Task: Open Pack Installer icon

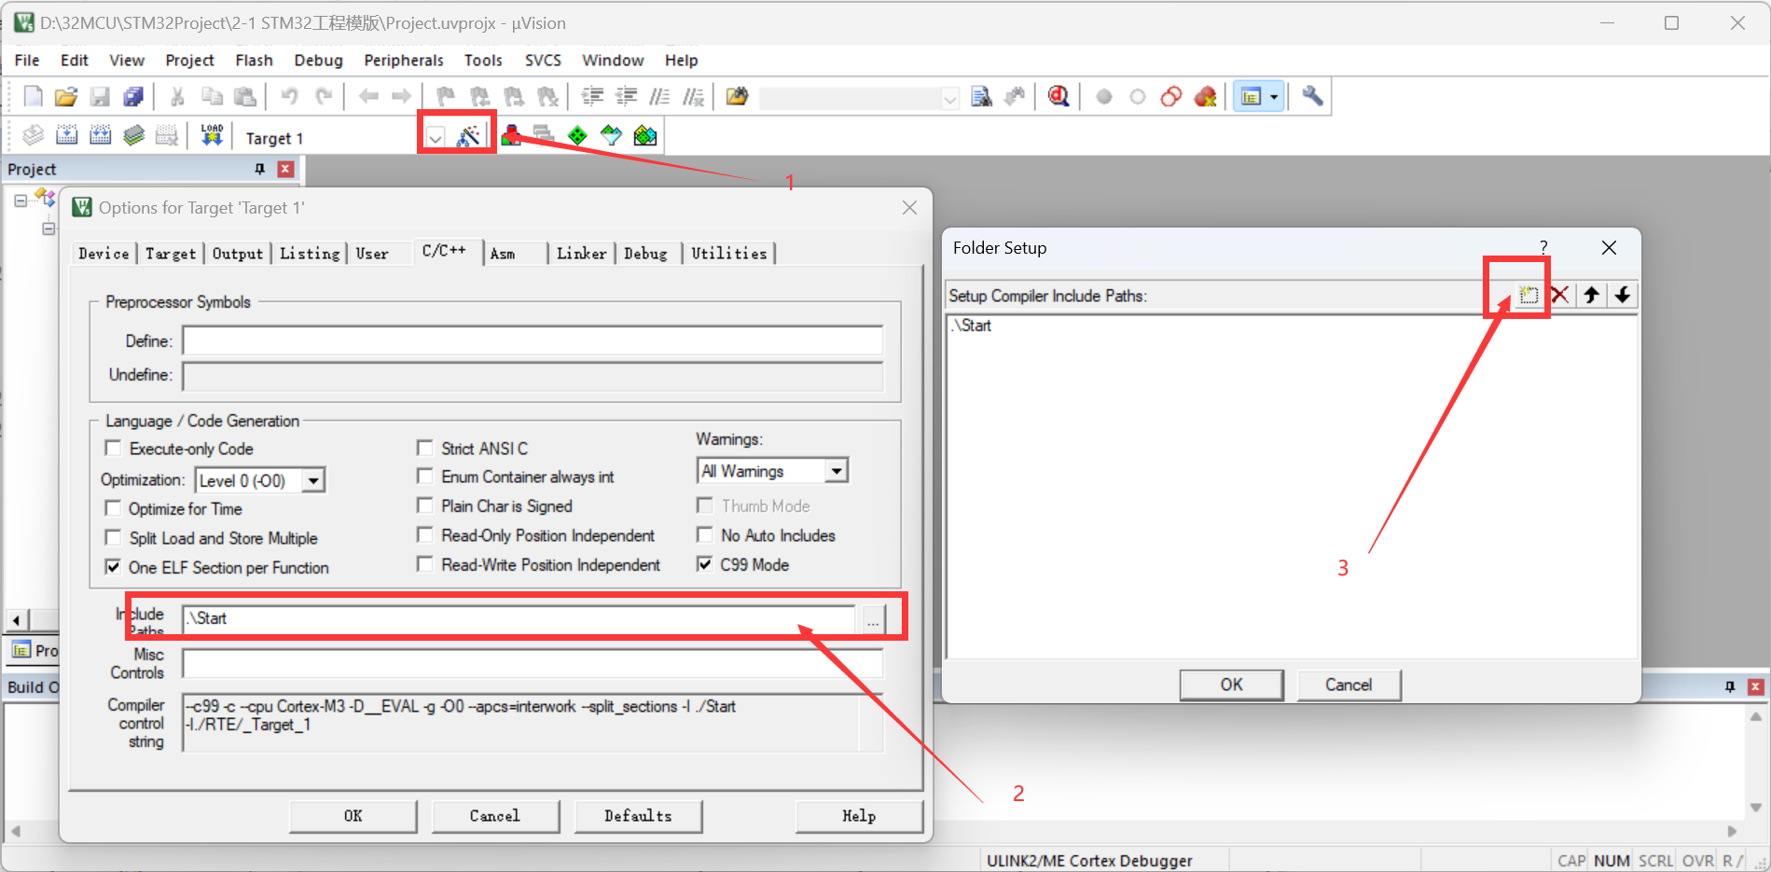Action: point(644,136)
